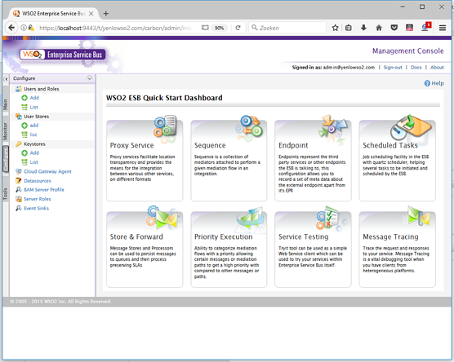Click the Datasources icon
Screen dimensions: 454x362
click(19, 180)
